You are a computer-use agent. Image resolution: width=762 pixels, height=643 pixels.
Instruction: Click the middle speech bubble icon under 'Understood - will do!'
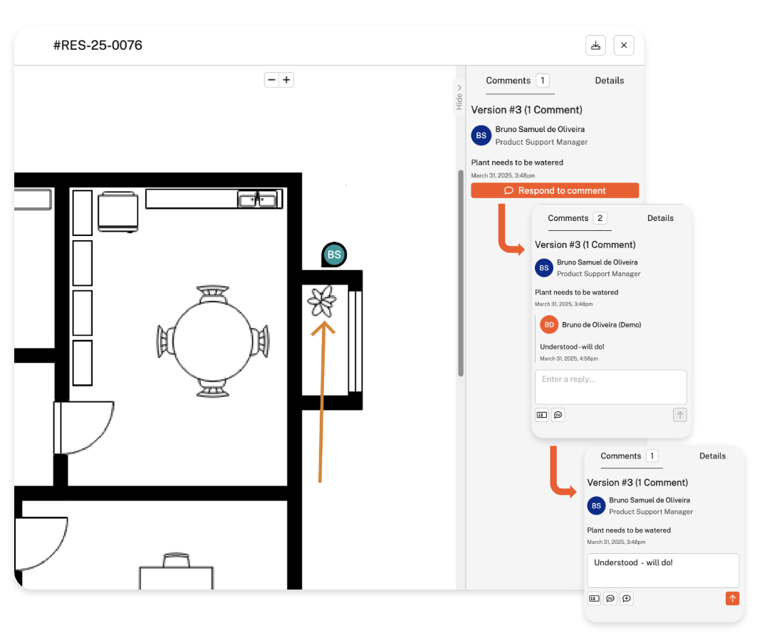pos(610,599)
